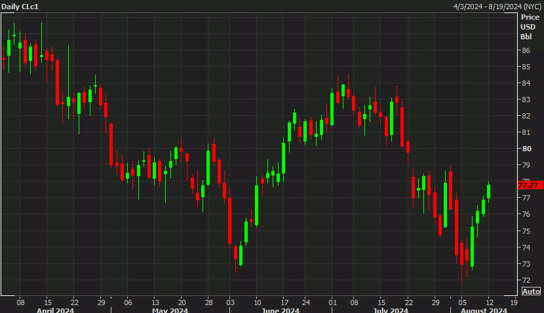This screenshot has width=544, height=313.
Task: Select the 77 price axis label
Action: point(526,198)
